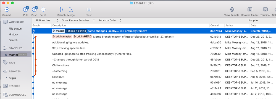Viewport: 276px width, 99px height.
Task: Click the Show in Finder icon
Action: tap(250, 10)
